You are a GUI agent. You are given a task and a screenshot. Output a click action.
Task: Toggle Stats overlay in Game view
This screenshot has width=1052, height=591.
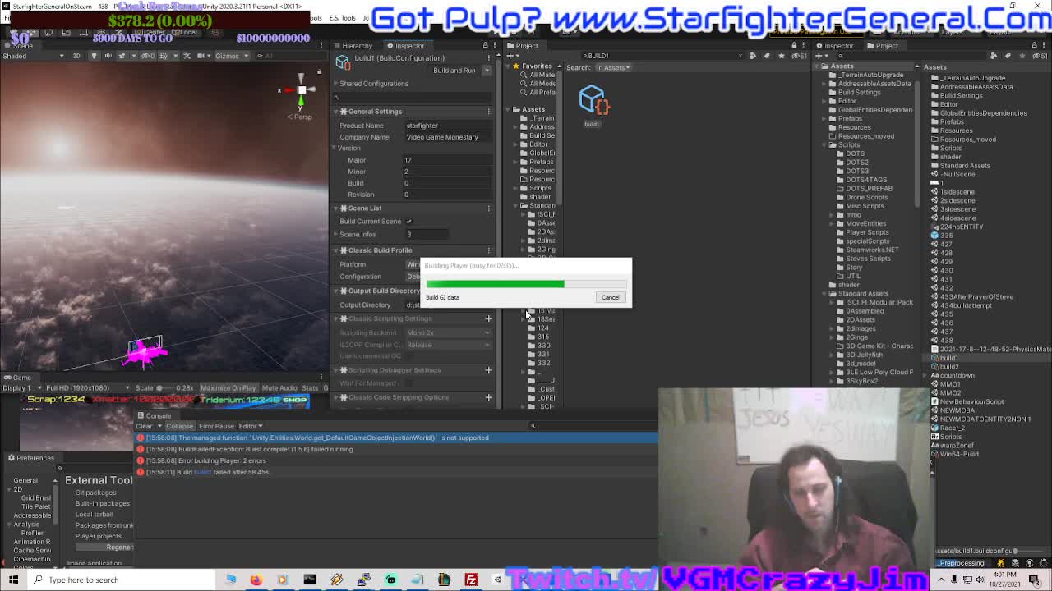point(310,388)
